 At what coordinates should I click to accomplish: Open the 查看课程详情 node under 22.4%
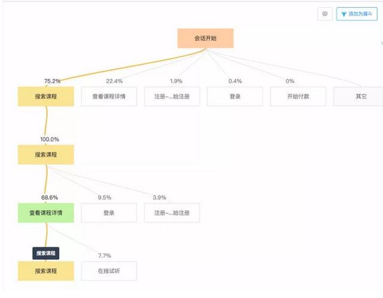(x=109, y=96)
